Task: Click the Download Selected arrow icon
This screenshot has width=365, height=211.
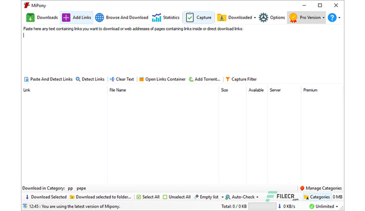Action: [x=27, y=197]
